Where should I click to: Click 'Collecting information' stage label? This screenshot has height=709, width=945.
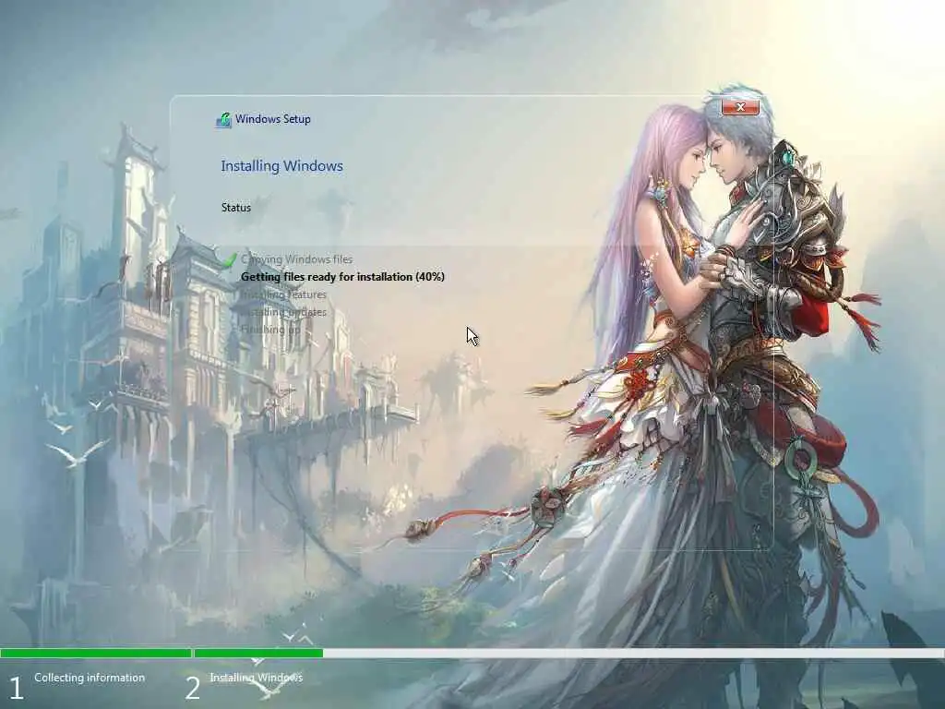[90, 678]
